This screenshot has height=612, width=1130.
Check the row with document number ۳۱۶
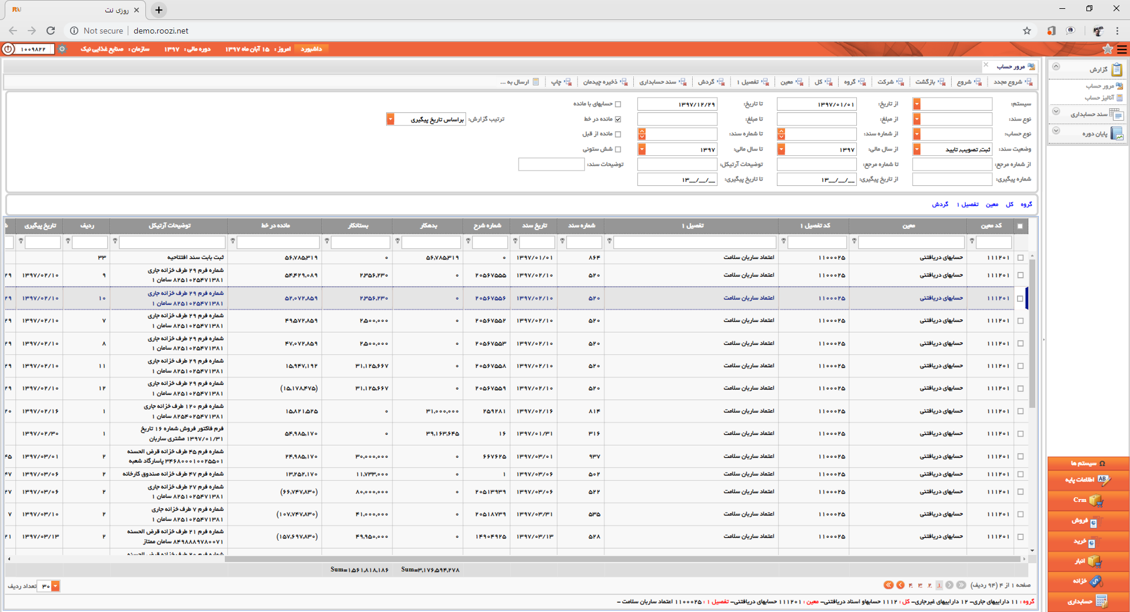[1021, 434]
